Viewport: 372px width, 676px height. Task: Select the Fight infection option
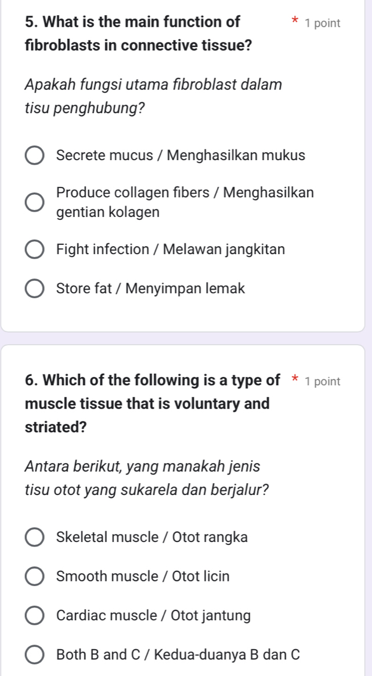(35, 249)
